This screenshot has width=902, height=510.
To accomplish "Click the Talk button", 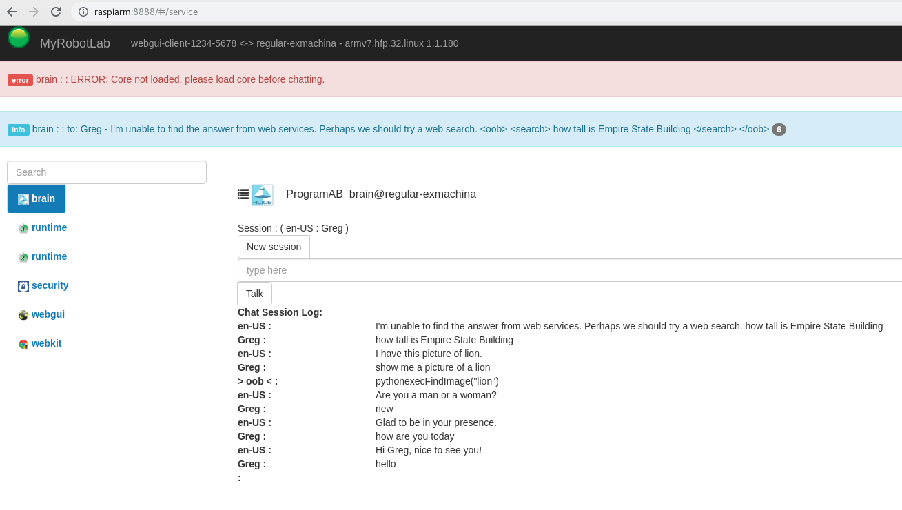I will pos(254,294).
